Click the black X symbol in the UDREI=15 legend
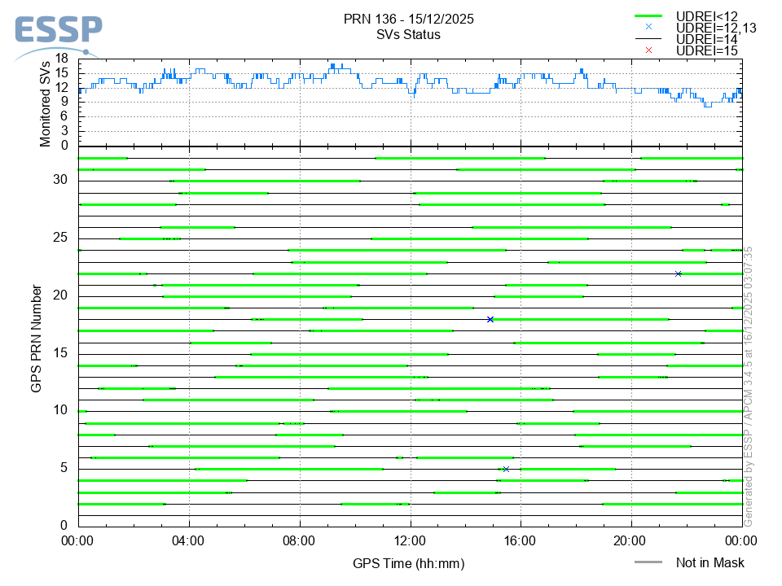782x586 pixels. 648,50
